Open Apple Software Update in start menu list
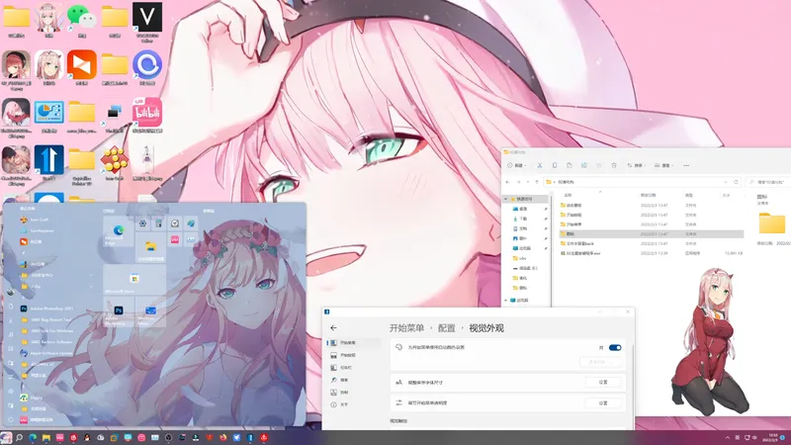The height and width of the screenshot is (445, 791). coord(46,353)
